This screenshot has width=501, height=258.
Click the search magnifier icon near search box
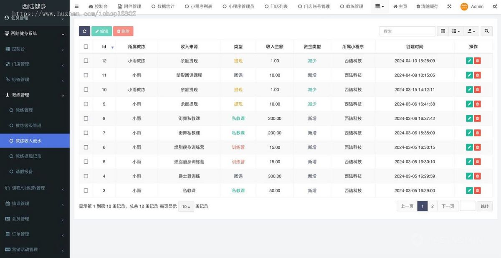(x=486, y=31)
